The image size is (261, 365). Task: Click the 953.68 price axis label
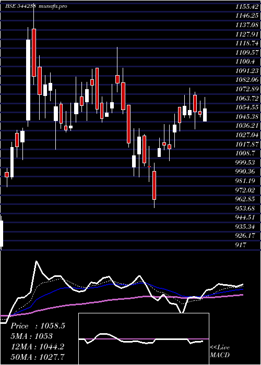tap(245, 209)
